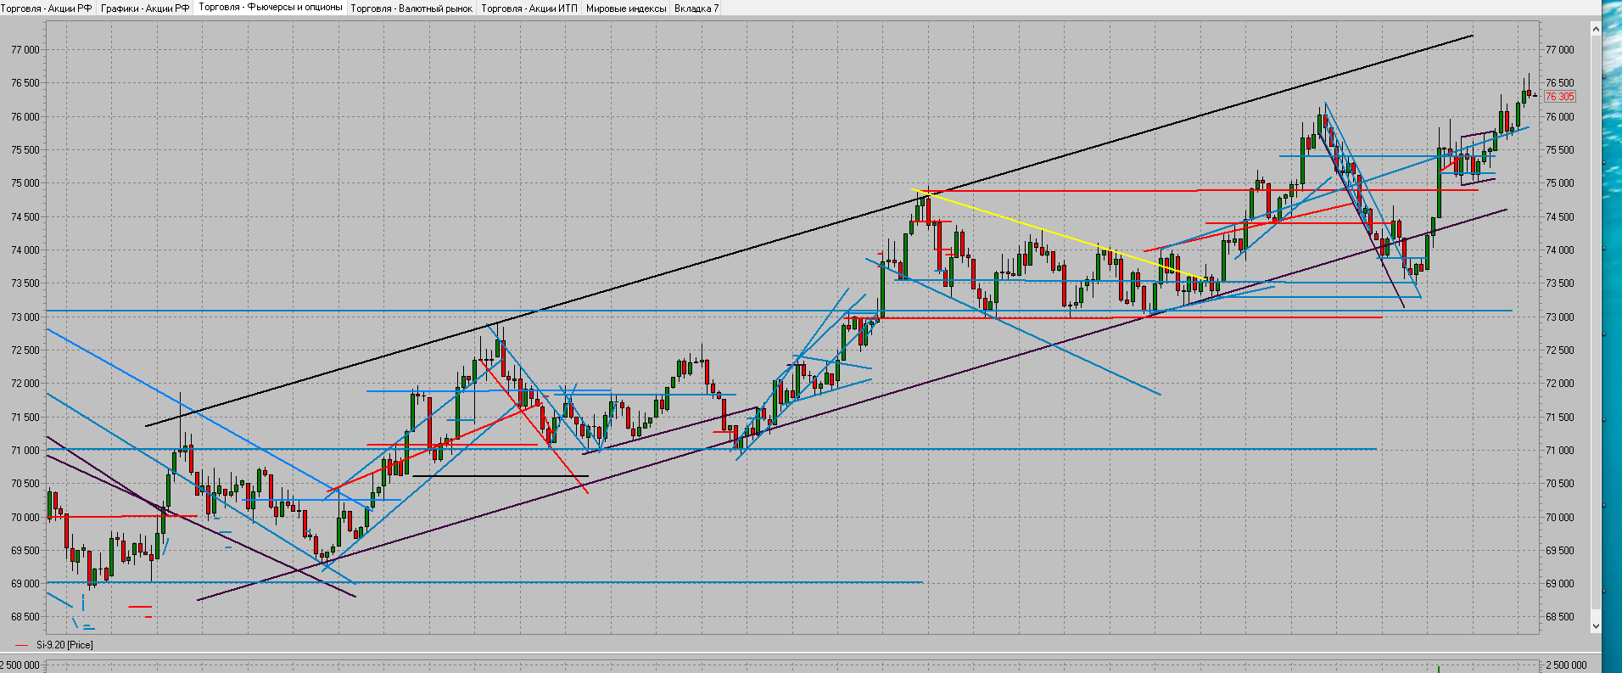Image resolution: width=1622 pixels, height=673 pixels.
Task: Select the Si-9.20 [Price] legend label
Action: pyautogui.click(x=64, y=645)
